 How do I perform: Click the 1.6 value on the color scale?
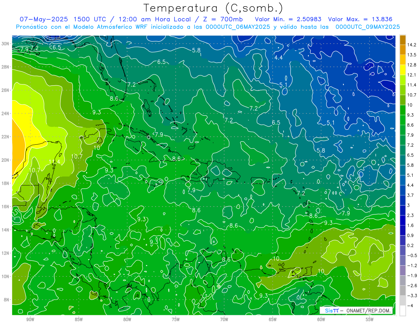click(411, 225)
